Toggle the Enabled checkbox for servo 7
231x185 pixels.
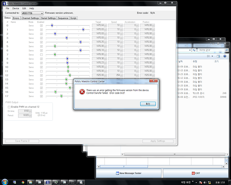[41, 54]
